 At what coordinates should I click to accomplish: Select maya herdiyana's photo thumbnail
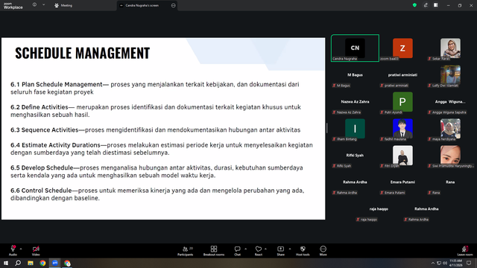[450, 129]
